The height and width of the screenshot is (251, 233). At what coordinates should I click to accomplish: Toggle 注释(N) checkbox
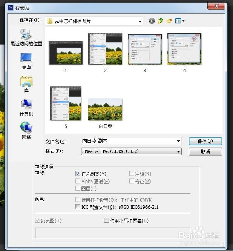tap(132, 174)
